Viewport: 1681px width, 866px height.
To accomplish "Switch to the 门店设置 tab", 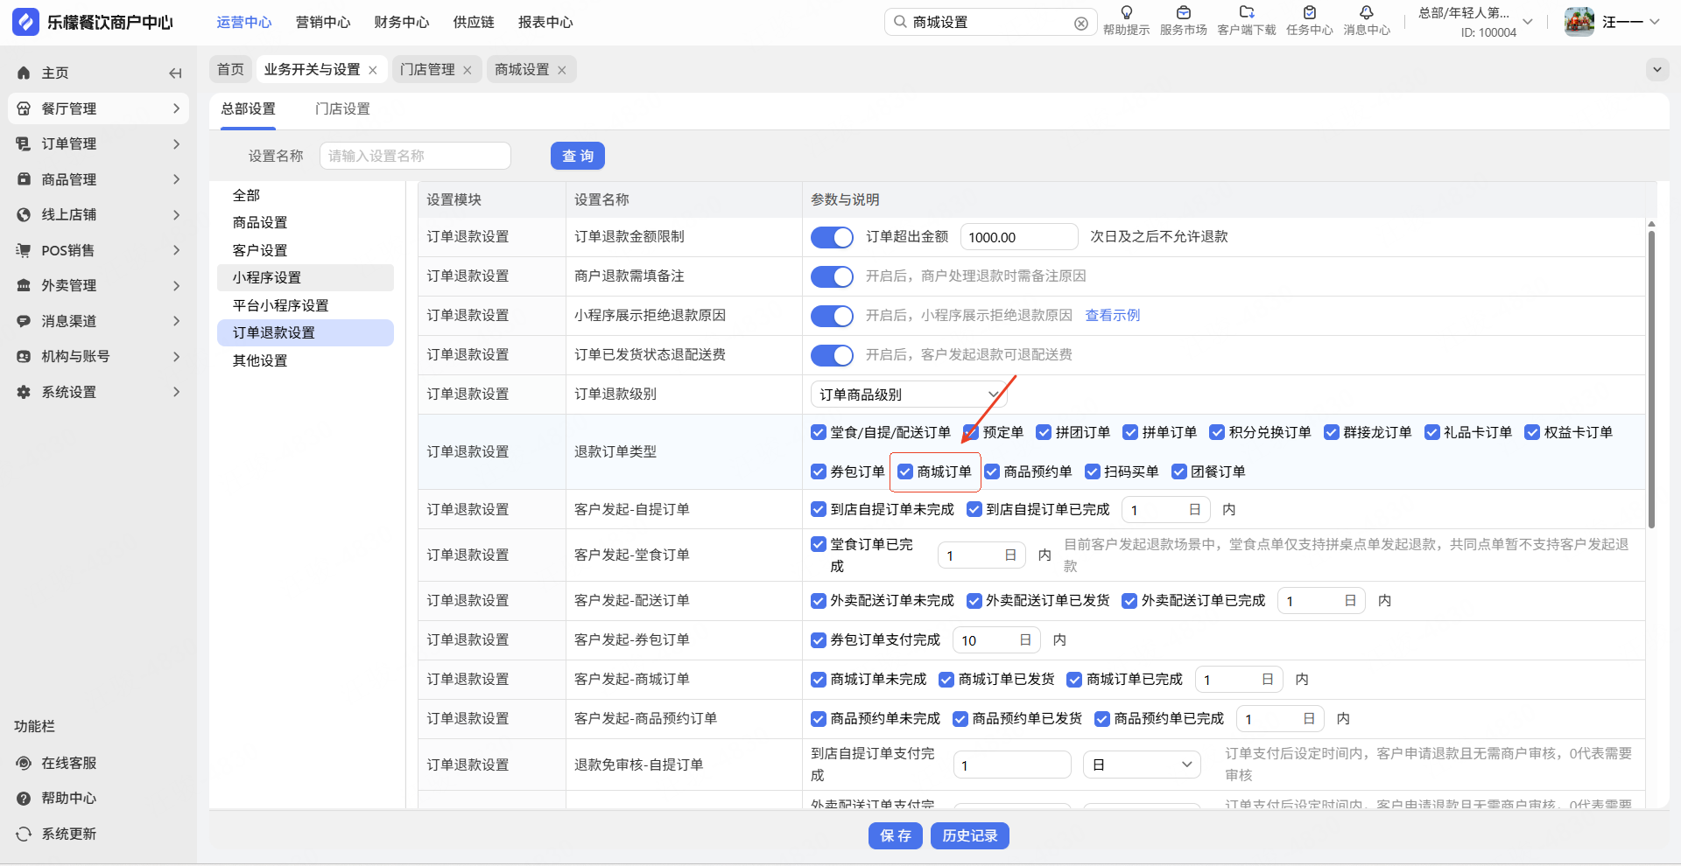I will tap(342, 109).
